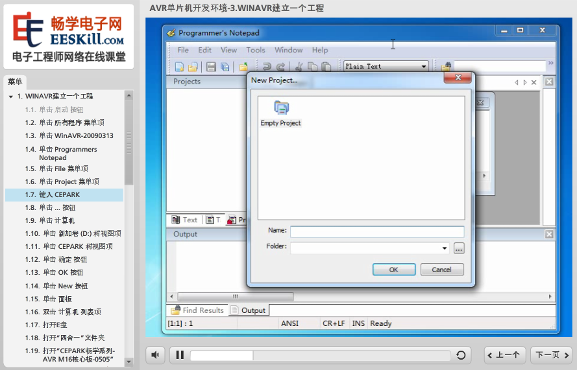Select step 1.7 键入 CEPARK
Screen dimensions: 577x370
tap(64, 195)
